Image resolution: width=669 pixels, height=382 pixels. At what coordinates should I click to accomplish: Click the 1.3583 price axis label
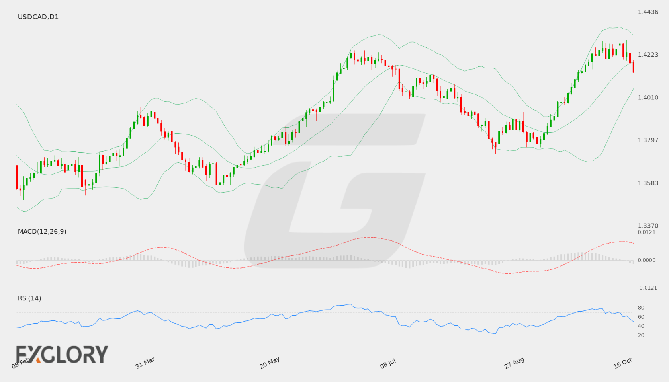[x=648, y=183]
